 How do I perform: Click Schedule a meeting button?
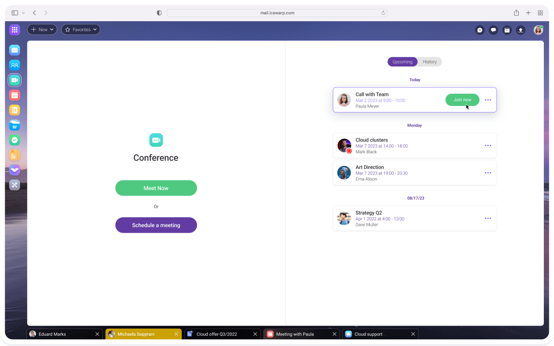(x=156, y=225)
